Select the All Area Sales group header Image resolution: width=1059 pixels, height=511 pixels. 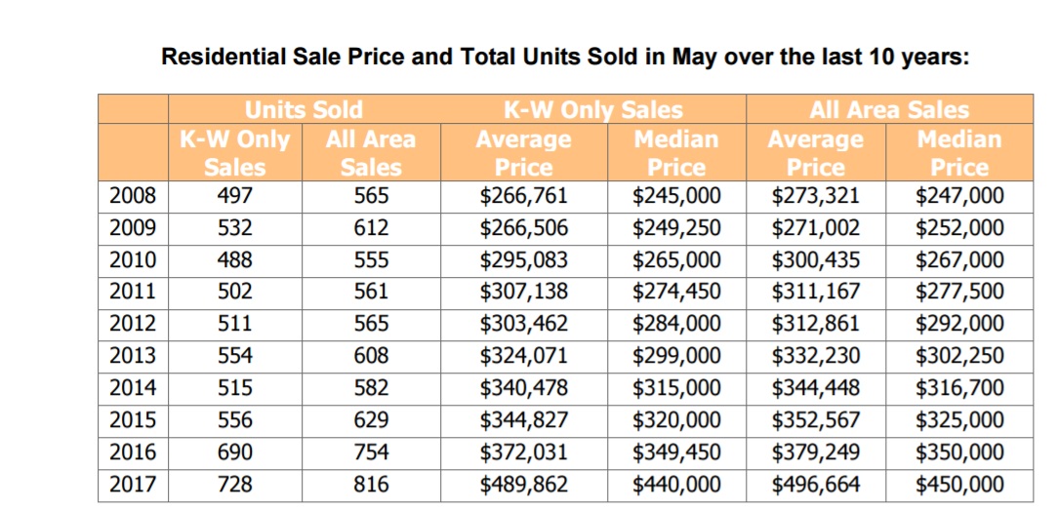[x=889, y=110]
